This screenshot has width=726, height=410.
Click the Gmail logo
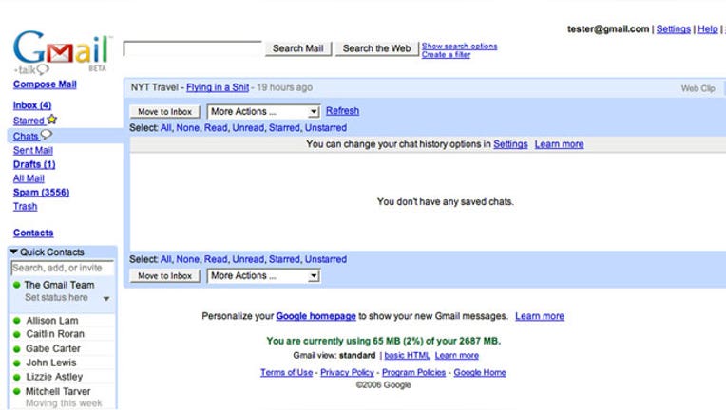(x=61, y=47)
